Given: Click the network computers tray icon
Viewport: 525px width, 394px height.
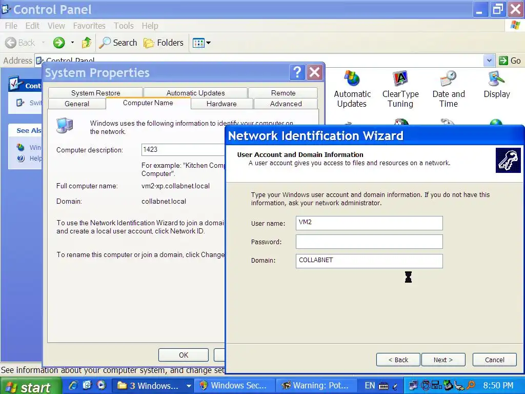Looking at the screenshot, I should pyautogui.click(x=414, y=386).
